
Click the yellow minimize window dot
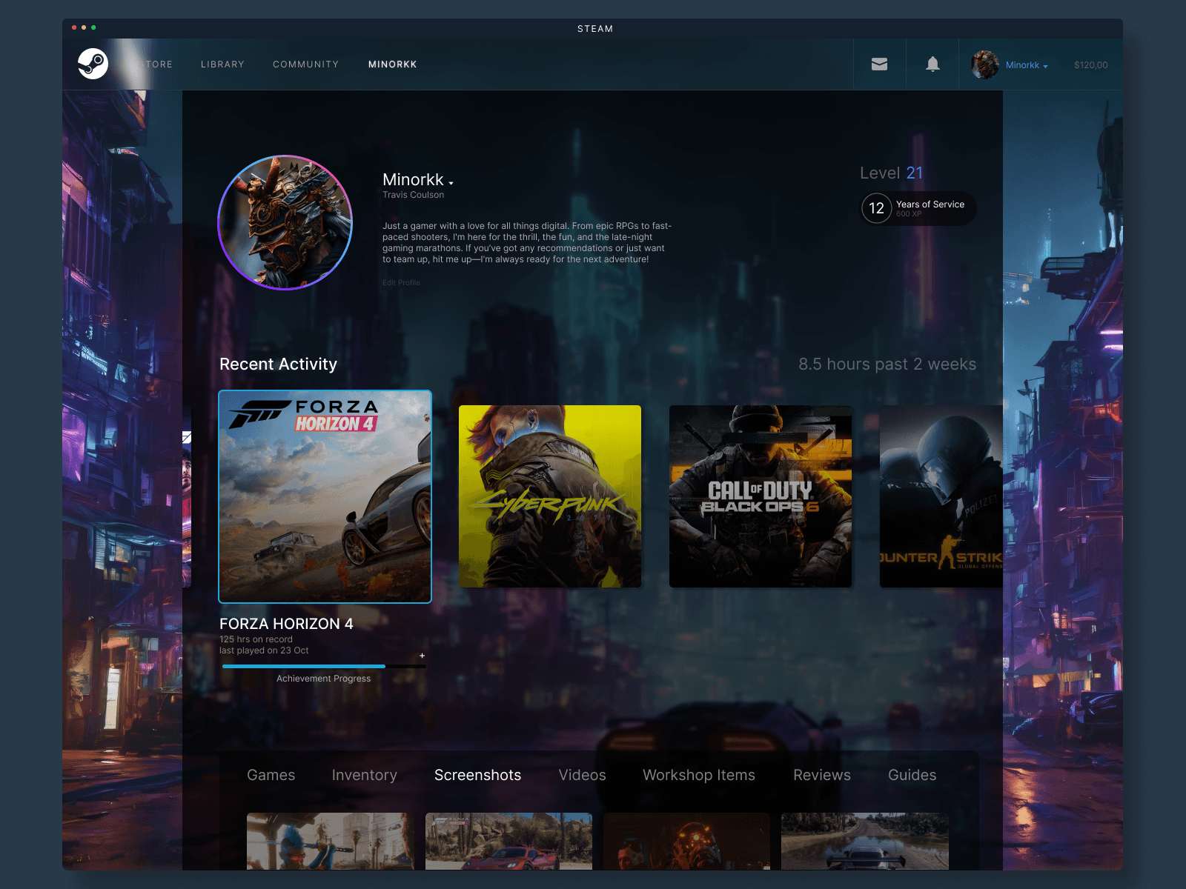tap(84, 27)
